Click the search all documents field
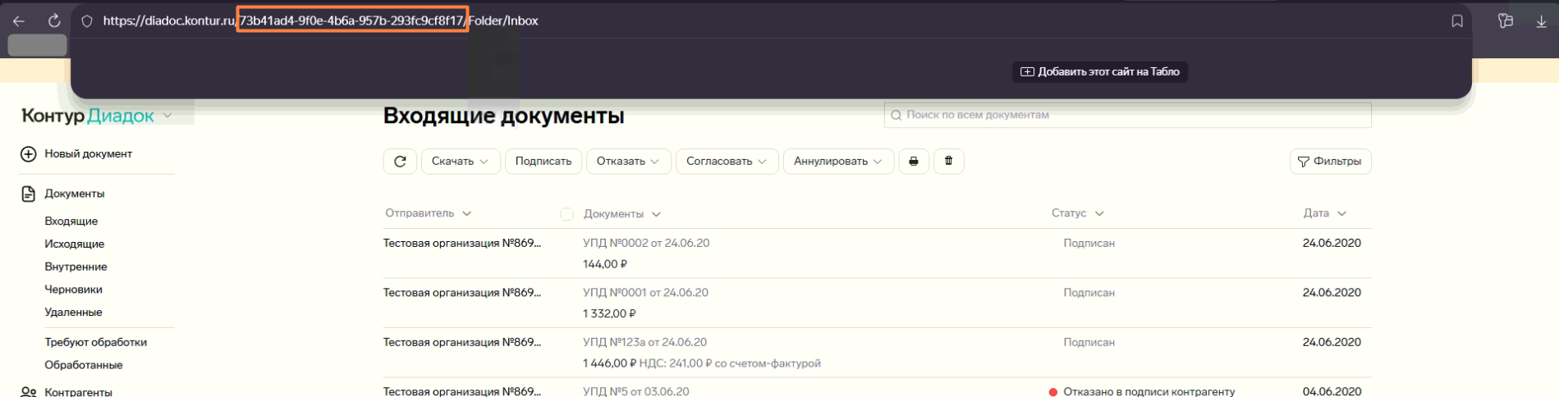 (x=1133, y=116)
